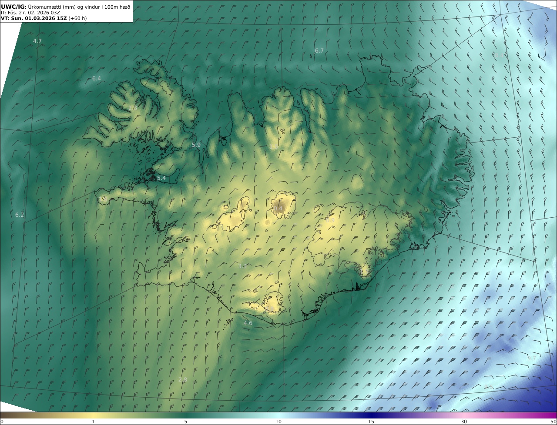Click the 0.9 value on Vatnajökull
The image size is (557, 425).
330,221
